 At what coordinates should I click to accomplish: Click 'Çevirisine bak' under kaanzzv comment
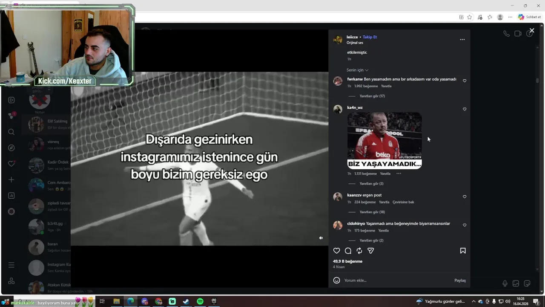[x=403, y=202]
